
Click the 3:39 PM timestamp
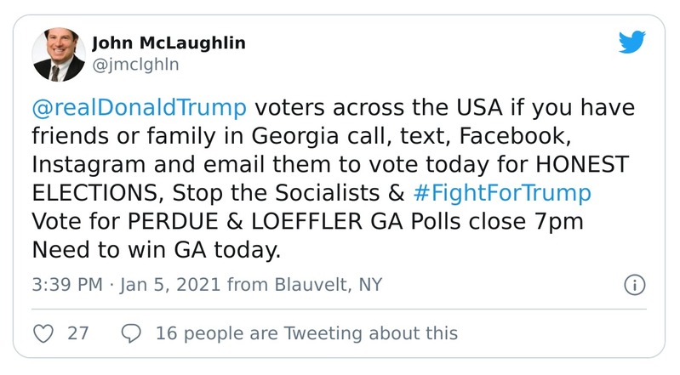[x=66, y=285]
